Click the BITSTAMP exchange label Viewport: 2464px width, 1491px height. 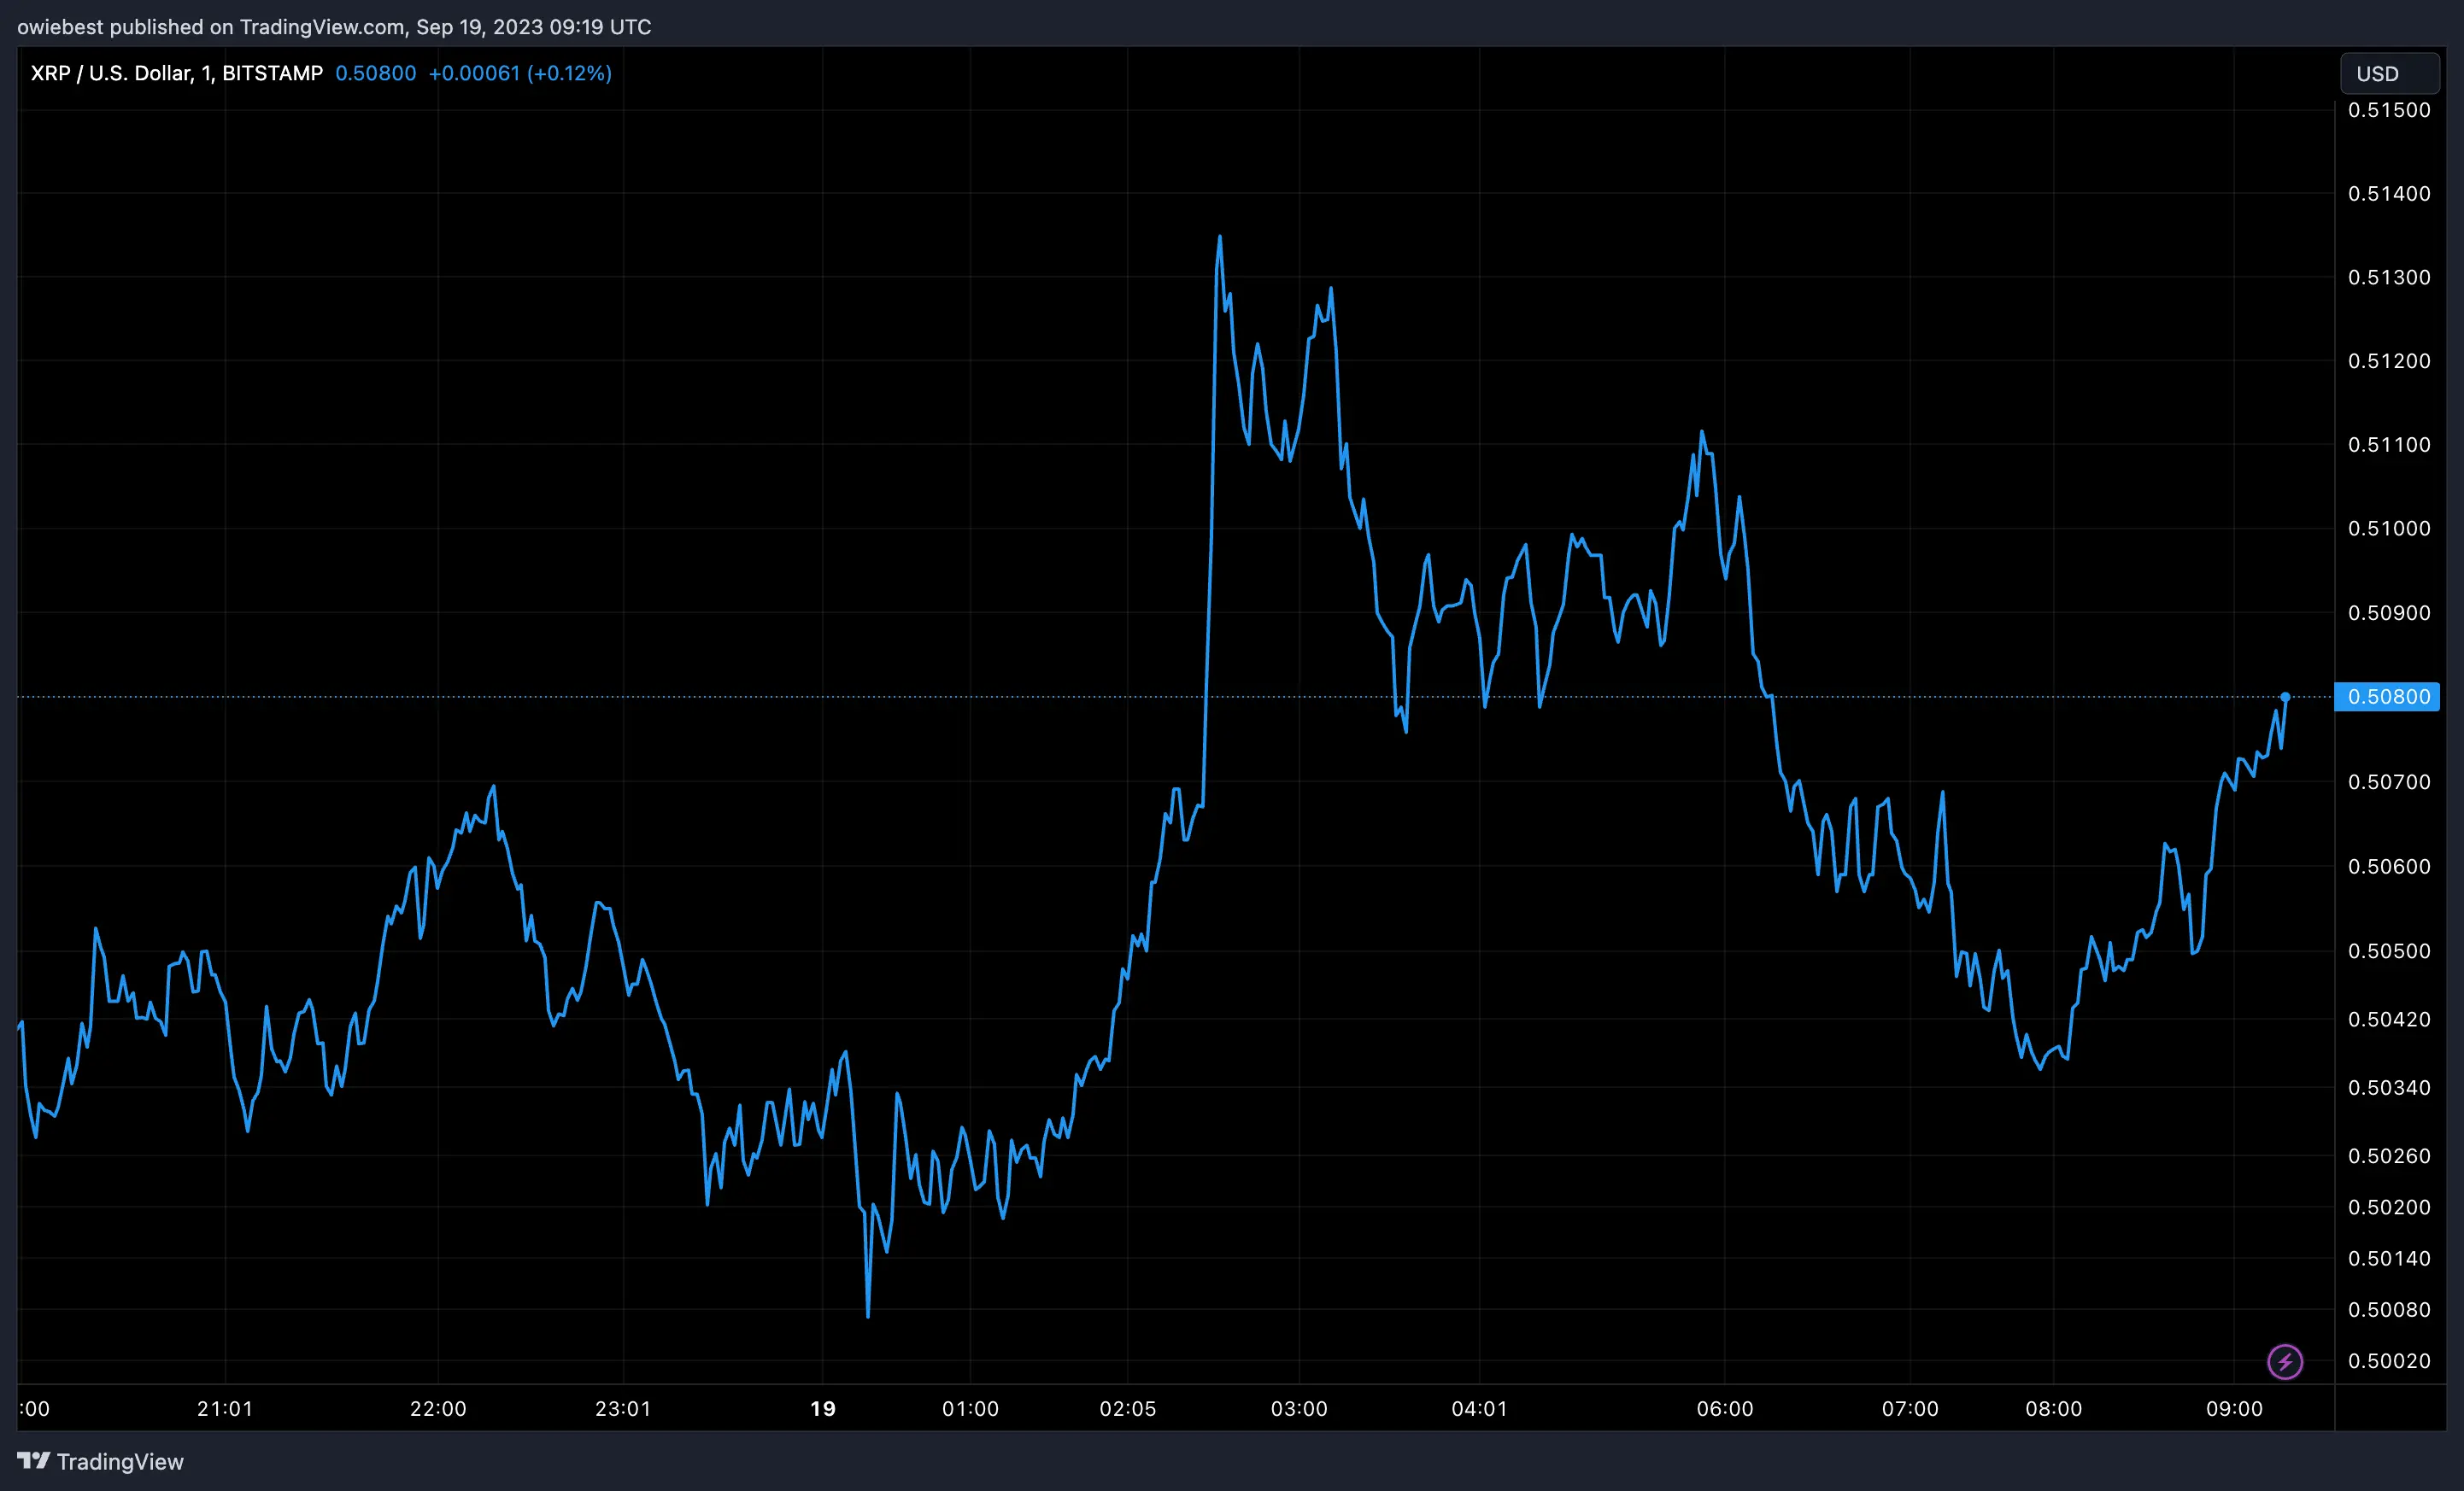tap(272, 73)
